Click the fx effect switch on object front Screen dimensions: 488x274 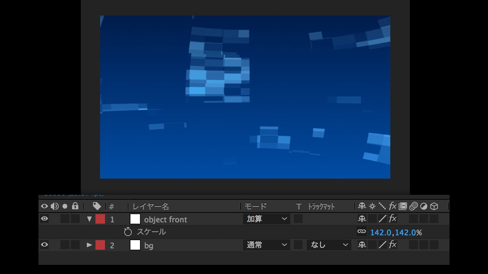point(393,219)
